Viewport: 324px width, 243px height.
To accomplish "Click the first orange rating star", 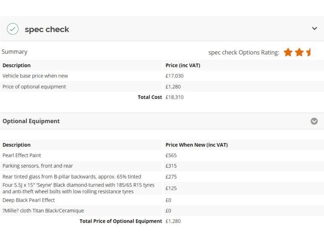I will tap(288, 52).
